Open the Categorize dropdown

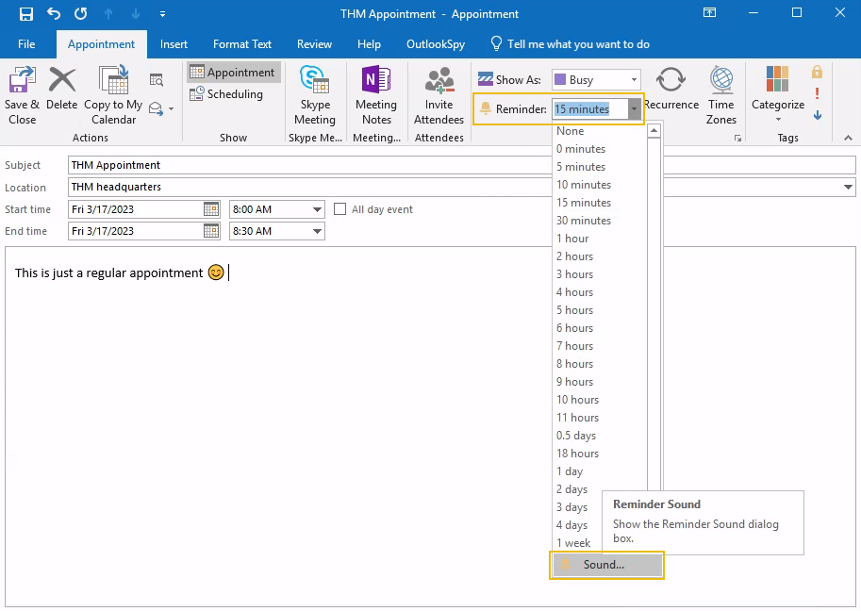778,95
